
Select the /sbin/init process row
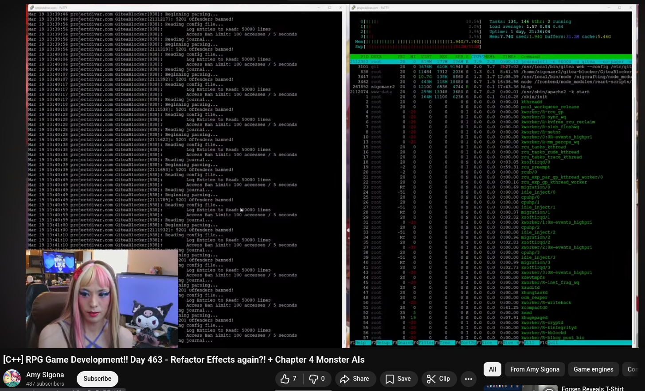tap(491, 97)
